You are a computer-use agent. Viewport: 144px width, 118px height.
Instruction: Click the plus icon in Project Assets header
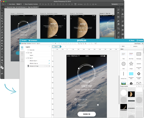[137, 86]
